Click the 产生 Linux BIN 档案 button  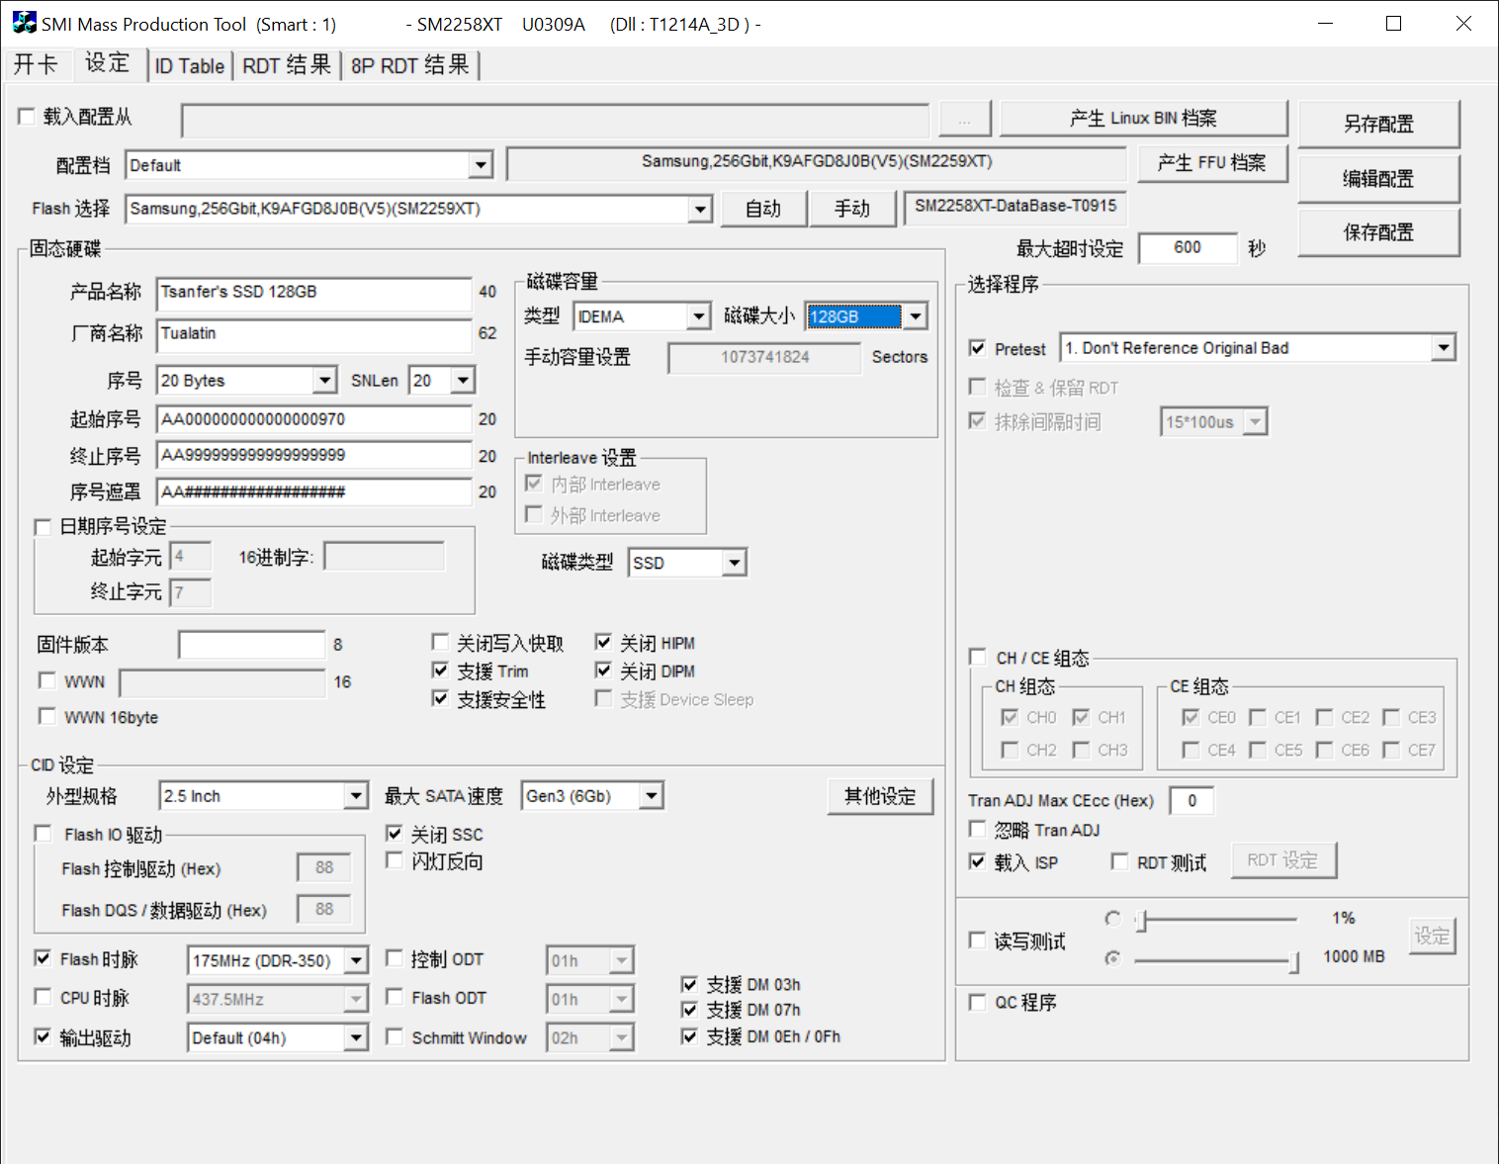pos(1143,119)
